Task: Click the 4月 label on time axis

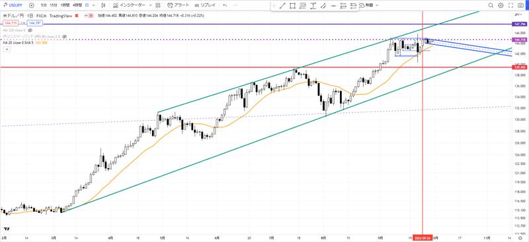Action: [111, 237]
